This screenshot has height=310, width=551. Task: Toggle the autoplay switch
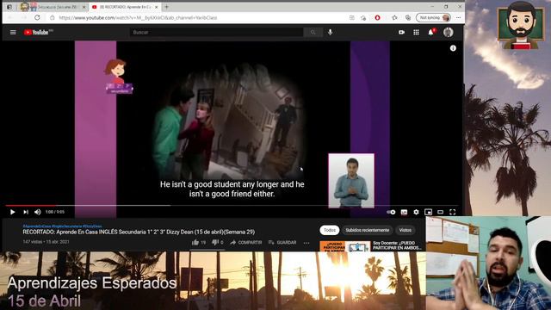[x=391, y=212]
